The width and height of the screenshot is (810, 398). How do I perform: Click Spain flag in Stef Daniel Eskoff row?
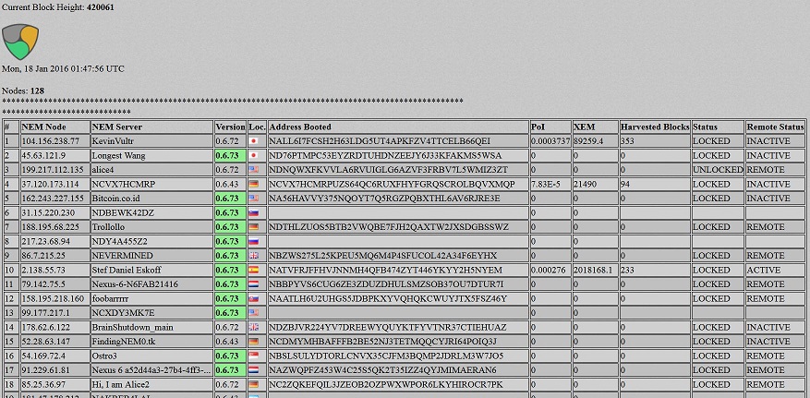253,270
